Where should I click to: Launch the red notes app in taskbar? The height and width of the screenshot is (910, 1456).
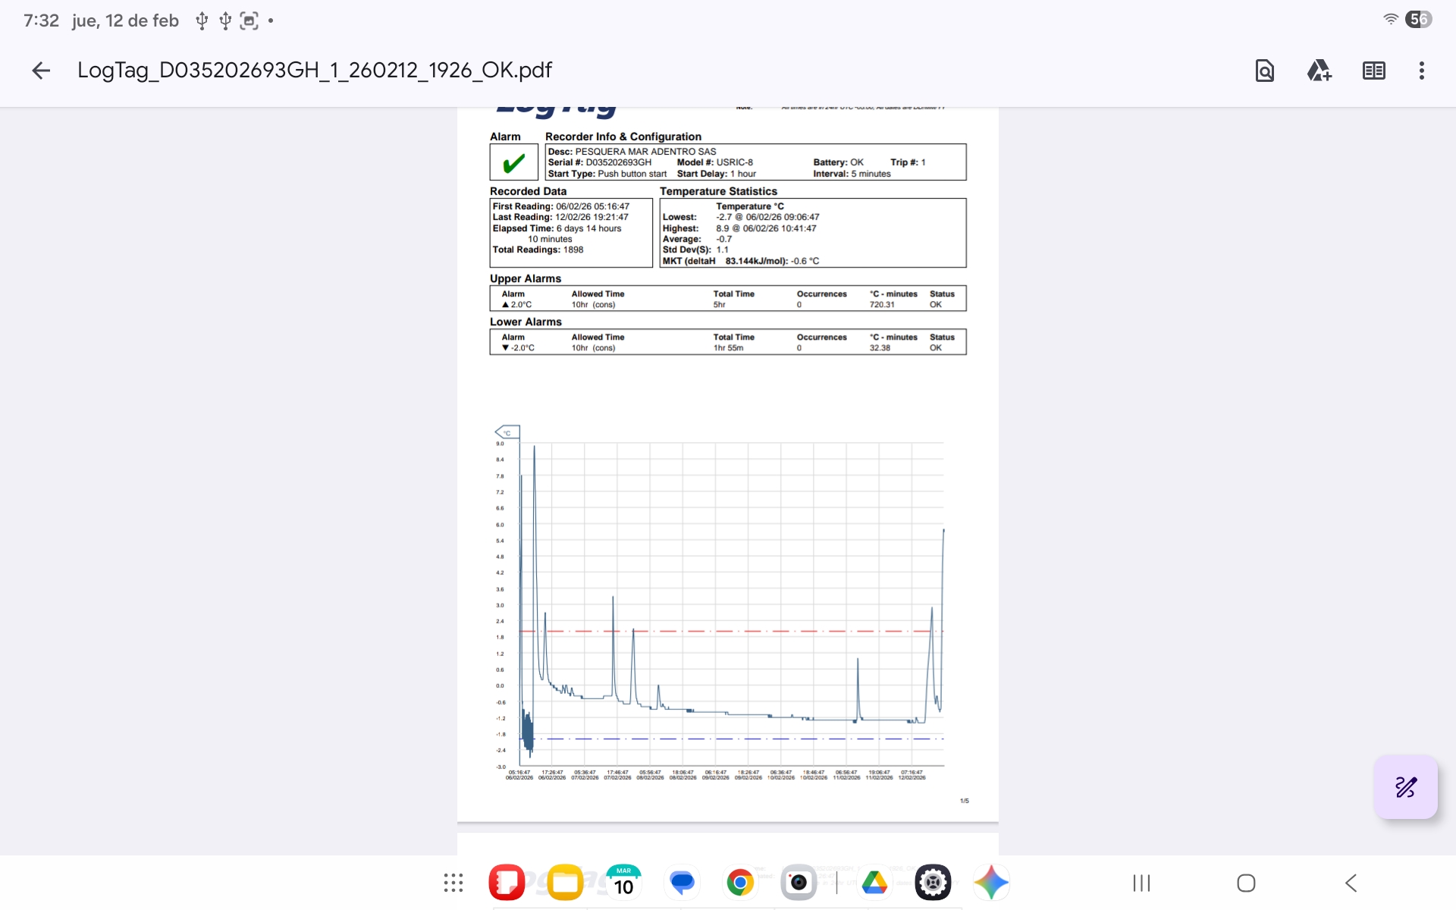tap(507, 883)
